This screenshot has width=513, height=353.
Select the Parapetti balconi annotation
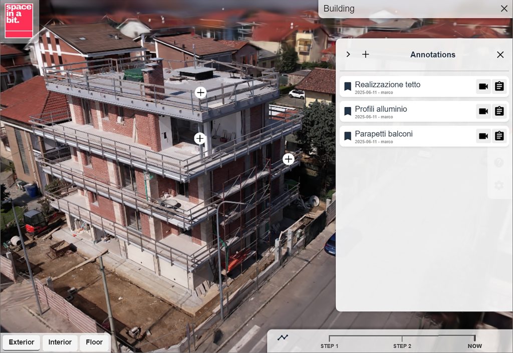click(x=384, y=134)
